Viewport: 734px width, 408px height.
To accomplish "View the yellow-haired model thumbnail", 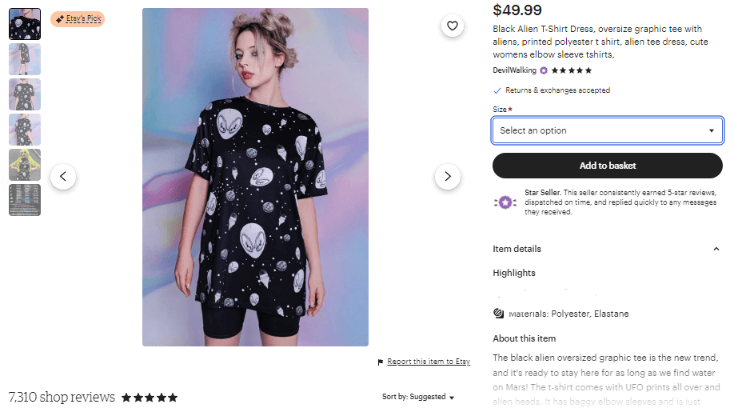I will coord(25,165).
